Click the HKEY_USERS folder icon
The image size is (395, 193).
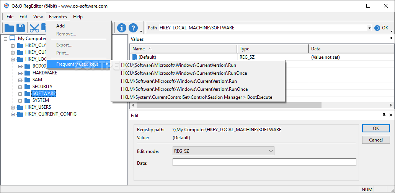[20, 108]
